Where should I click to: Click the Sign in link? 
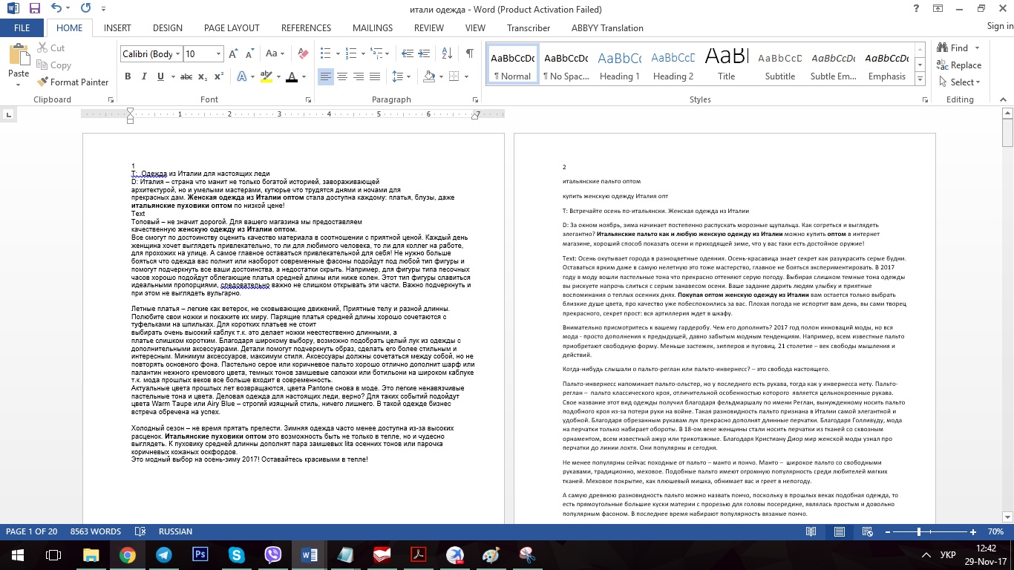click(1000, 26)
